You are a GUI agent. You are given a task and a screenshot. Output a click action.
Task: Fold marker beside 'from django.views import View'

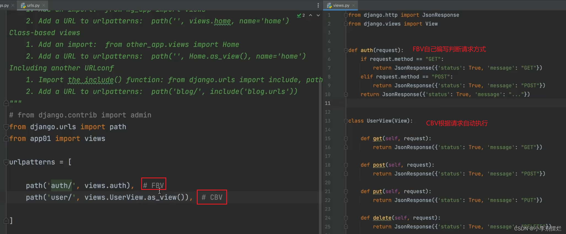pos(346,24)
